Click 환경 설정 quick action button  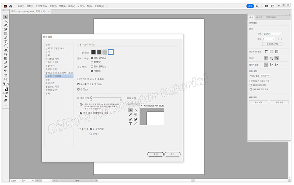click(x=279, y=103)
